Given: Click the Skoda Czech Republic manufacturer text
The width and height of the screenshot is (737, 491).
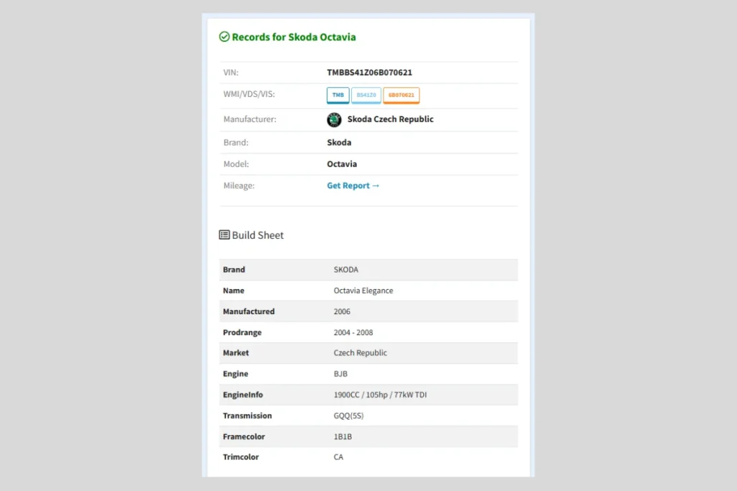Looking at the screenshot, I should pos(390,119).
